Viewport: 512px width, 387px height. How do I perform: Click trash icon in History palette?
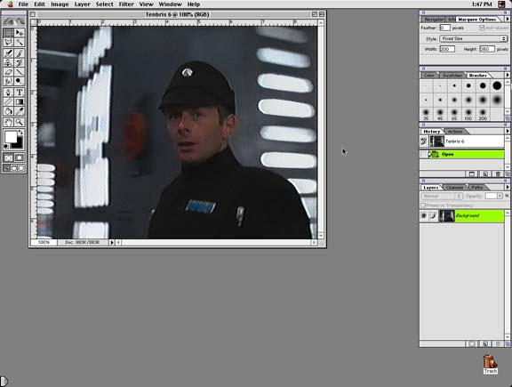click(x=498, y=173)
